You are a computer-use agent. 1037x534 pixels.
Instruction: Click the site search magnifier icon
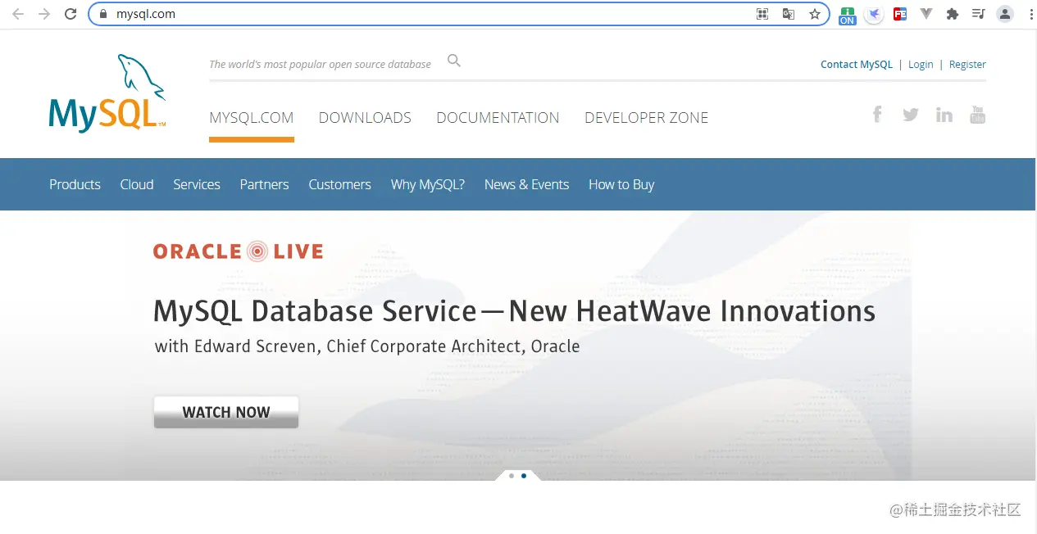(454, 61)
